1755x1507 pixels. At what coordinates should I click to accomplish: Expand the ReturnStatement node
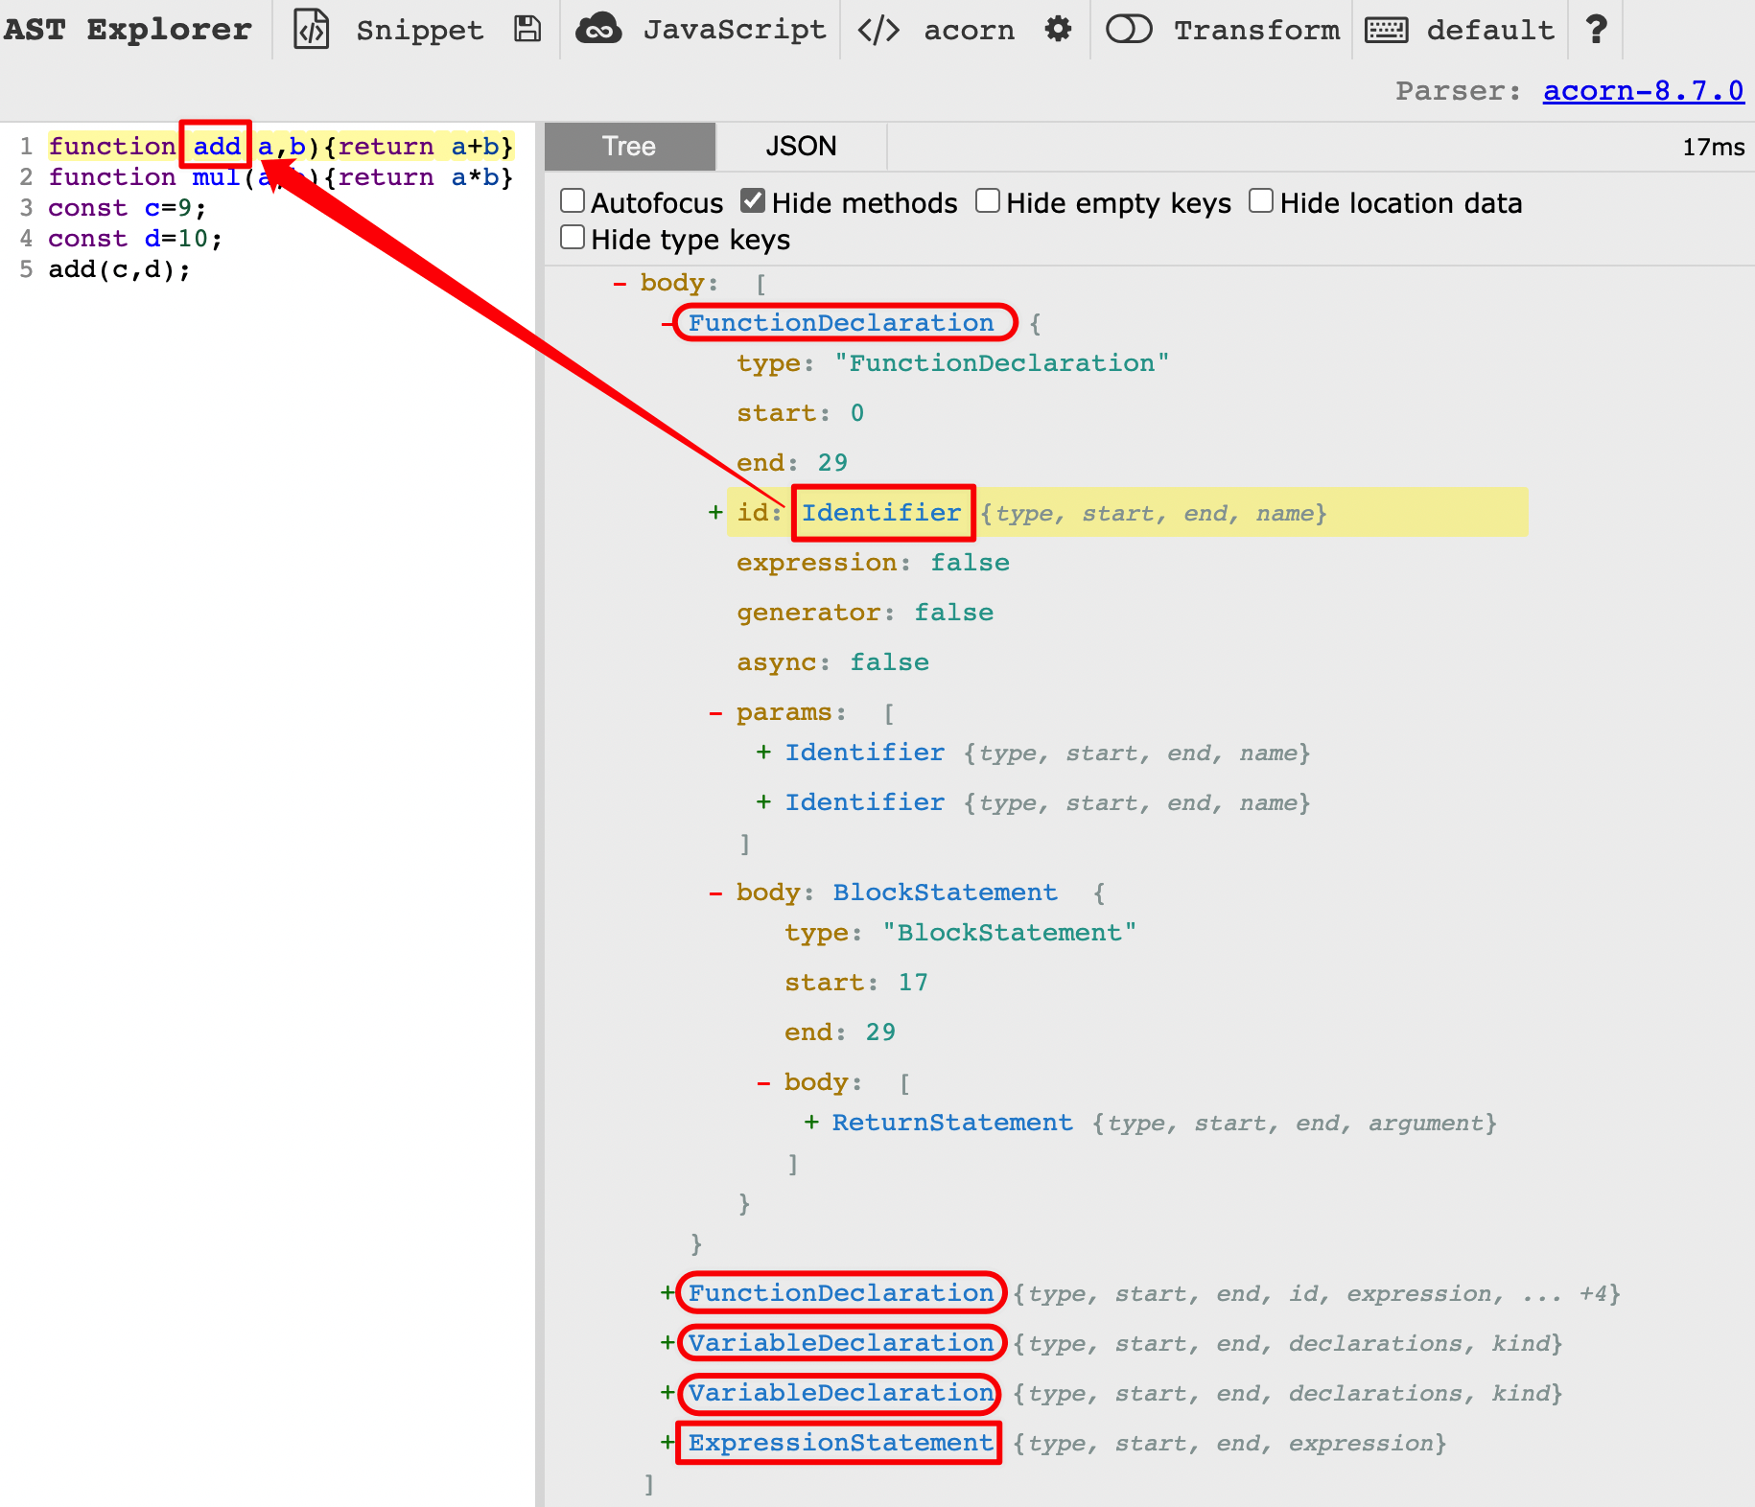pos(811,1123)
